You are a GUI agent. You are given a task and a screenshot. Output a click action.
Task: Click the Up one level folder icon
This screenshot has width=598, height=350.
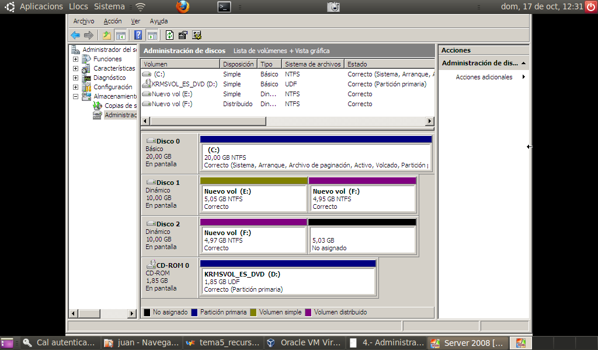click(x=107, y=36)
